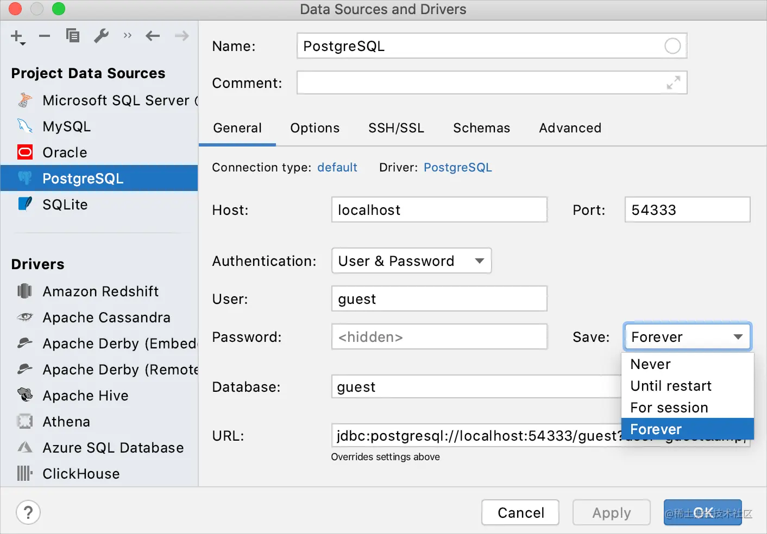Select Amazon Redshift driver
Image resolution: width=767 pixels, height=534 pixels.
click(x=99, y=291)
